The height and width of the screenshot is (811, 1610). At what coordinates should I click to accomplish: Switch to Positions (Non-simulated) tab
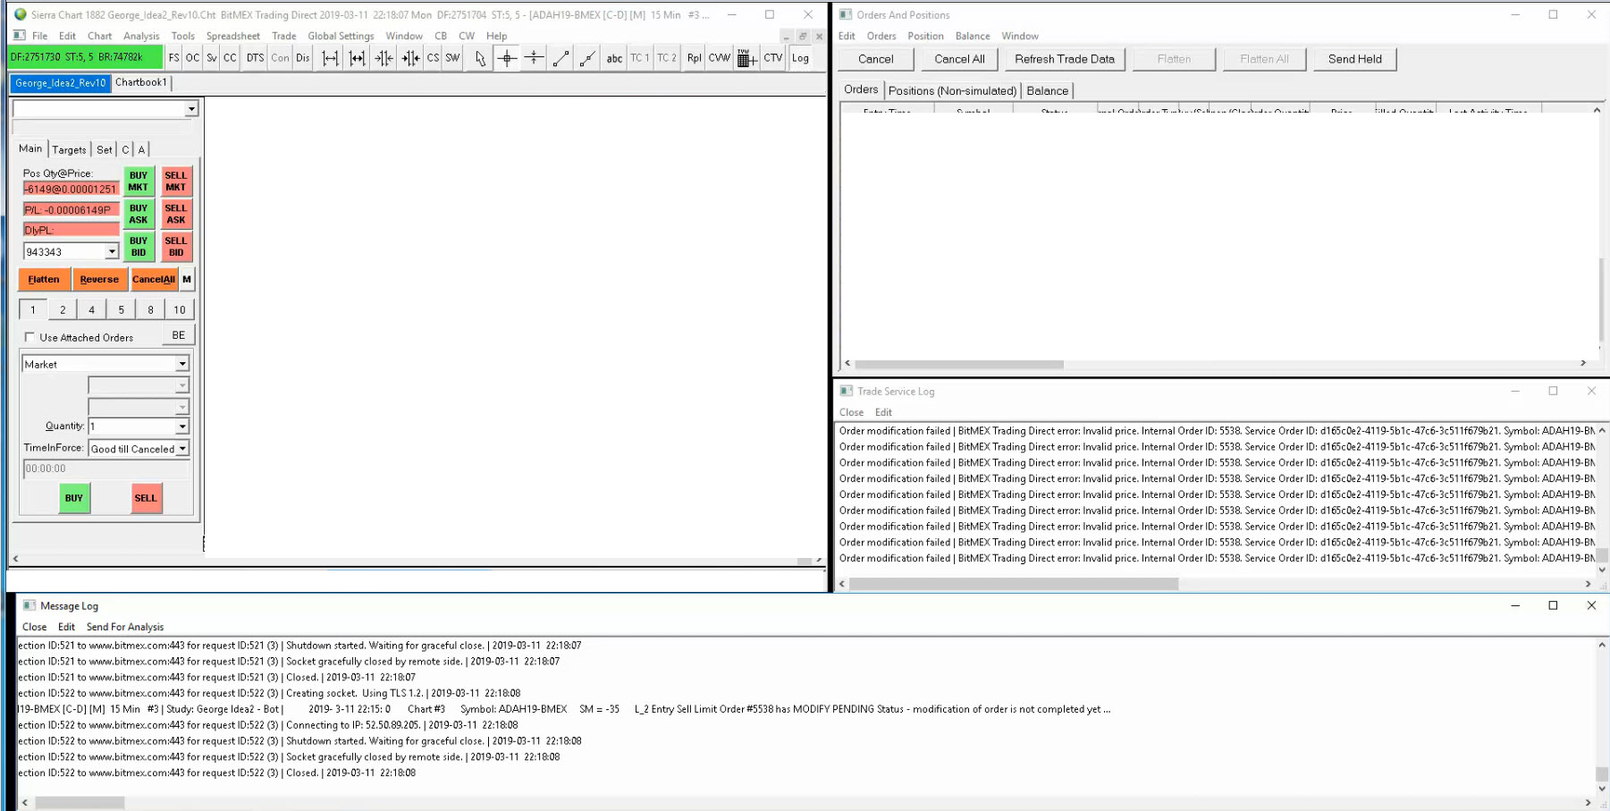[952, 90]
